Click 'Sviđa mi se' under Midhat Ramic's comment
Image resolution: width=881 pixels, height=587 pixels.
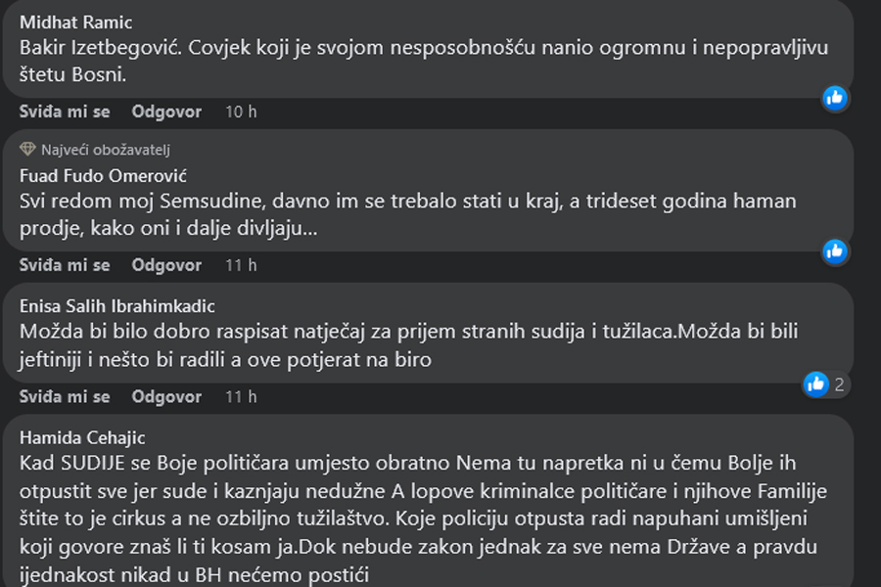point(65,112)
